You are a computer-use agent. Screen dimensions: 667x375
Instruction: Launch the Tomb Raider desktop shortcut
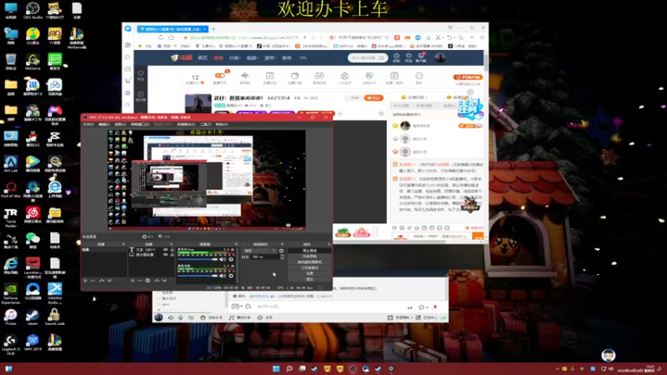point(11,217)
